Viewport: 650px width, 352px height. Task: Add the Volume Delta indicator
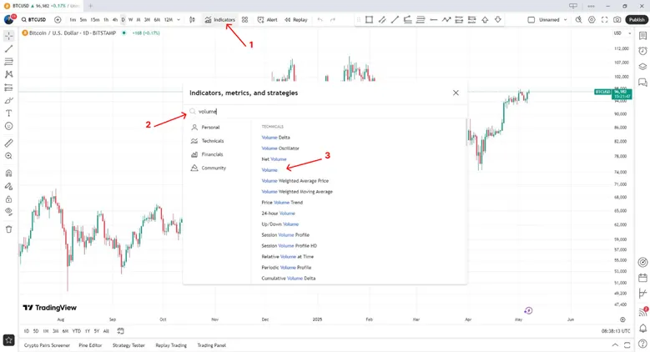click(275, 138)
